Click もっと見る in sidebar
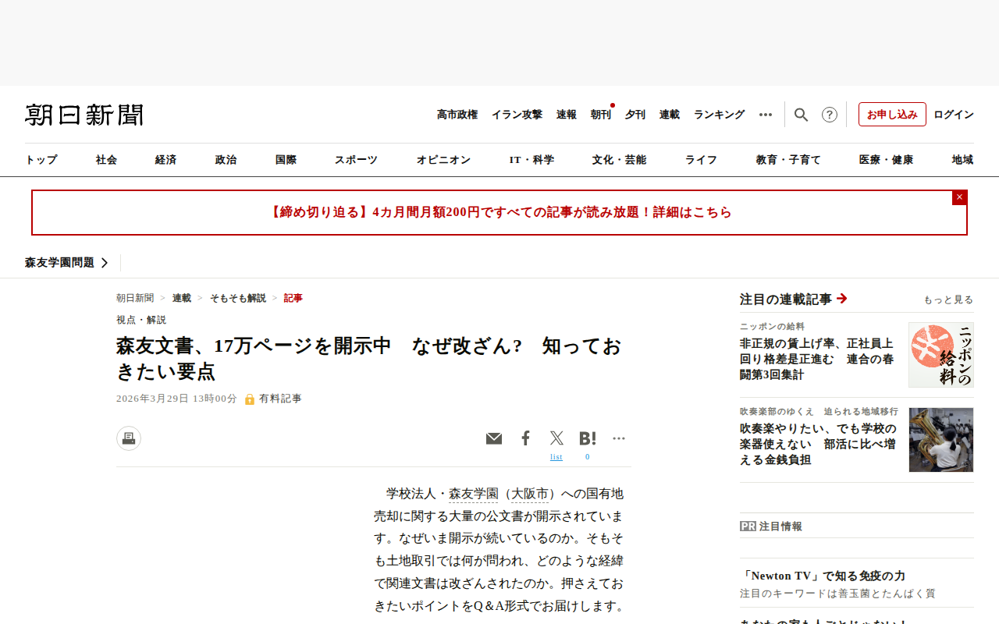The width and height of the screenshot is (999, 624). pyautogui.click(x=948, y=300)
